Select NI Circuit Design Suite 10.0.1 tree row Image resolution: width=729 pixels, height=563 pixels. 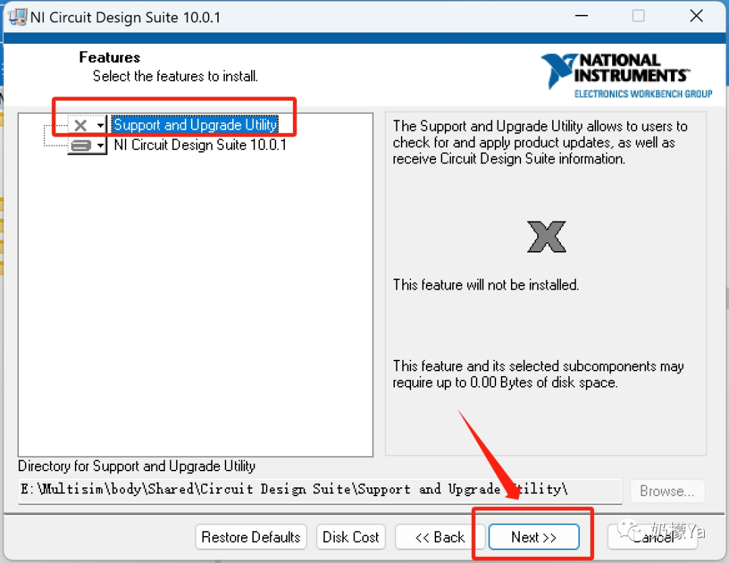point(200,145)
